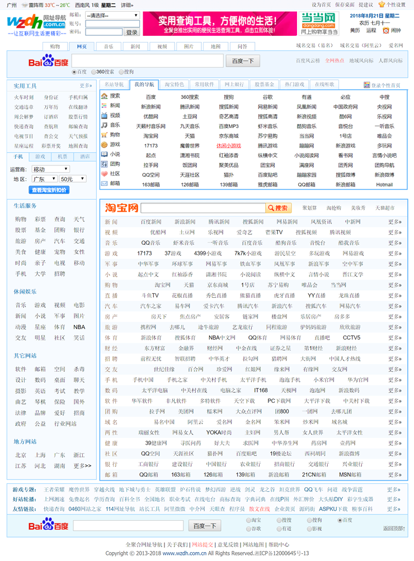Click the 闹钟 alarm clock icon
This screenshot has width=414, height=561.
386,31
